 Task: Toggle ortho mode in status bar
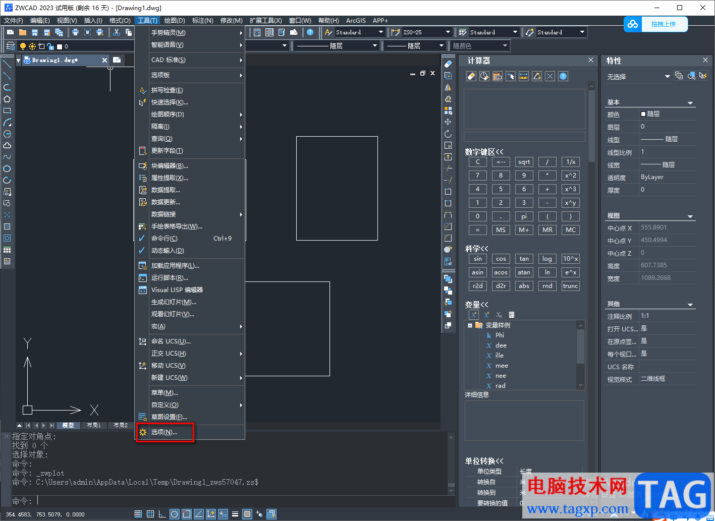click(x=162, y=514)
